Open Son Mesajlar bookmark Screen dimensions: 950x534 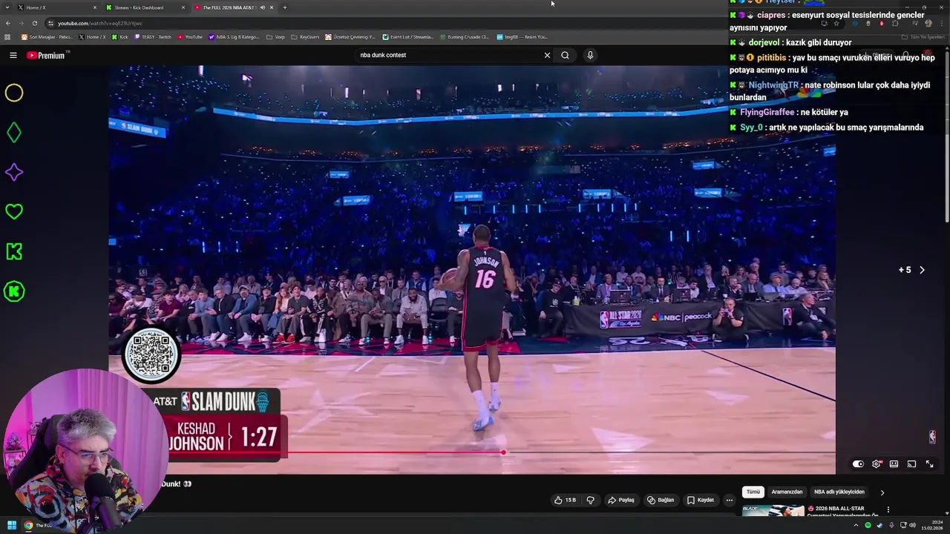tap(47, 36)
